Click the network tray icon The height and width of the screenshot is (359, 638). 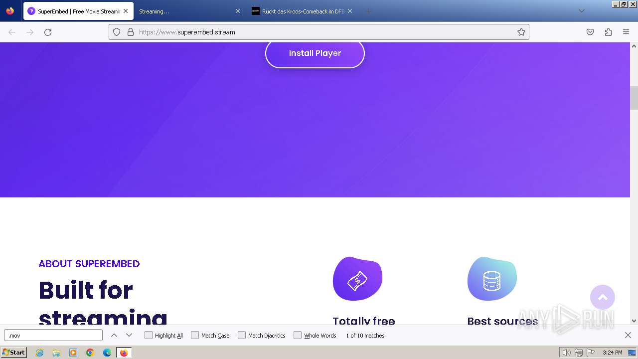(579, 353)
